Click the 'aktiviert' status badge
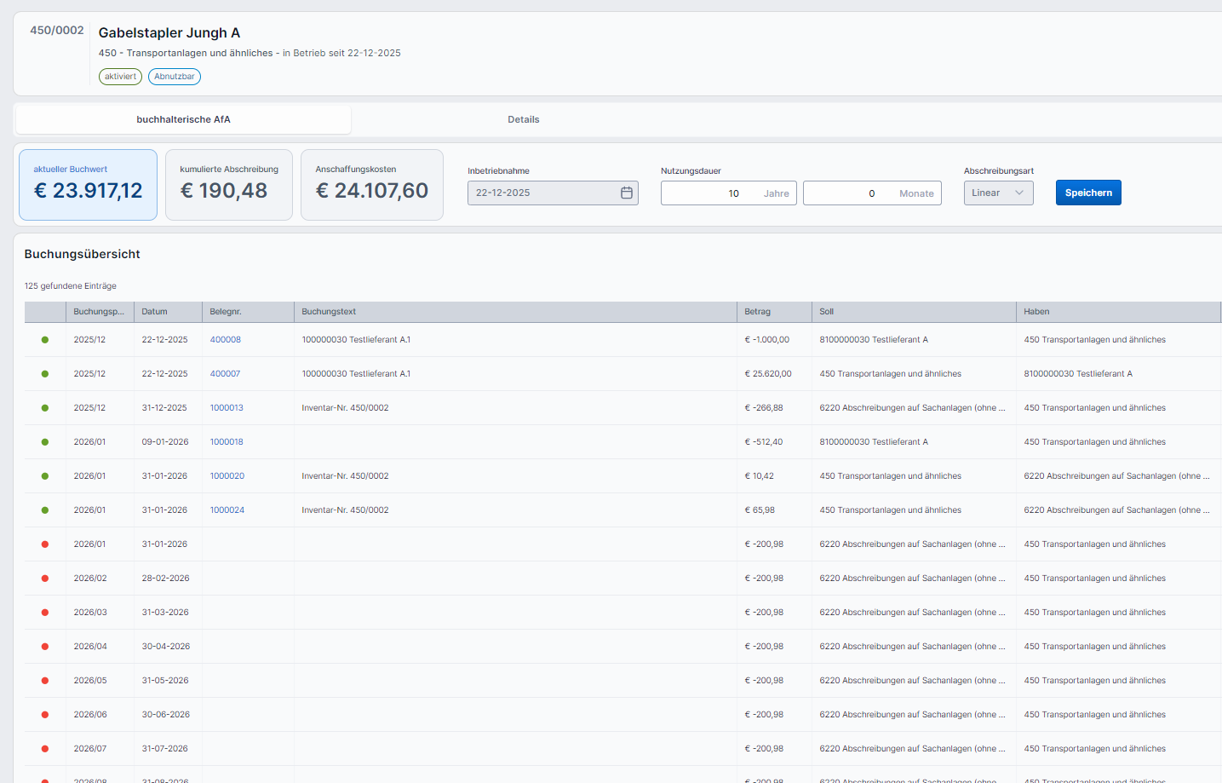 pyautogui.click(x=120, y=77)
